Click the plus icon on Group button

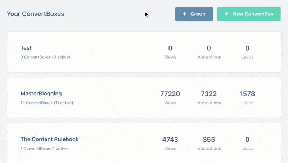pyautogui.click(x=184, y=14)
